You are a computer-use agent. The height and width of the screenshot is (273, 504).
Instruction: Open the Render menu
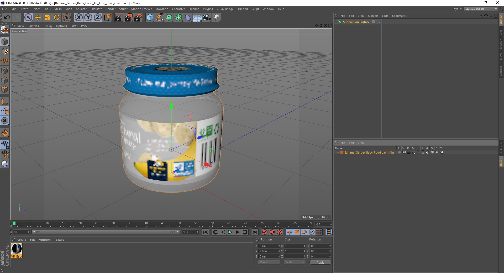coord(111,9)
